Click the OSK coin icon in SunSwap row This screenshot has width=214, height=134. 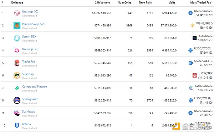tap(194, 75)
